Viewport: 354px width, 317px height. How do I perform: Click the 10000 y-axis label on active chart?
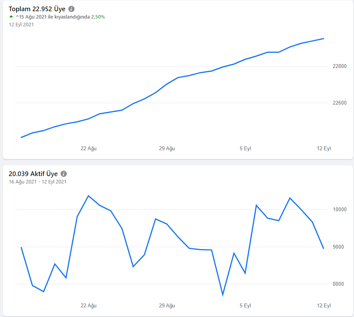click(x=340, y=210)
